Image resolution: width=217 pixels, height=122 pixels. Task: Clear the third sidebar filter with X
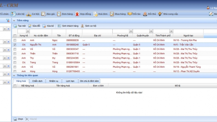(x=8, y=50)
